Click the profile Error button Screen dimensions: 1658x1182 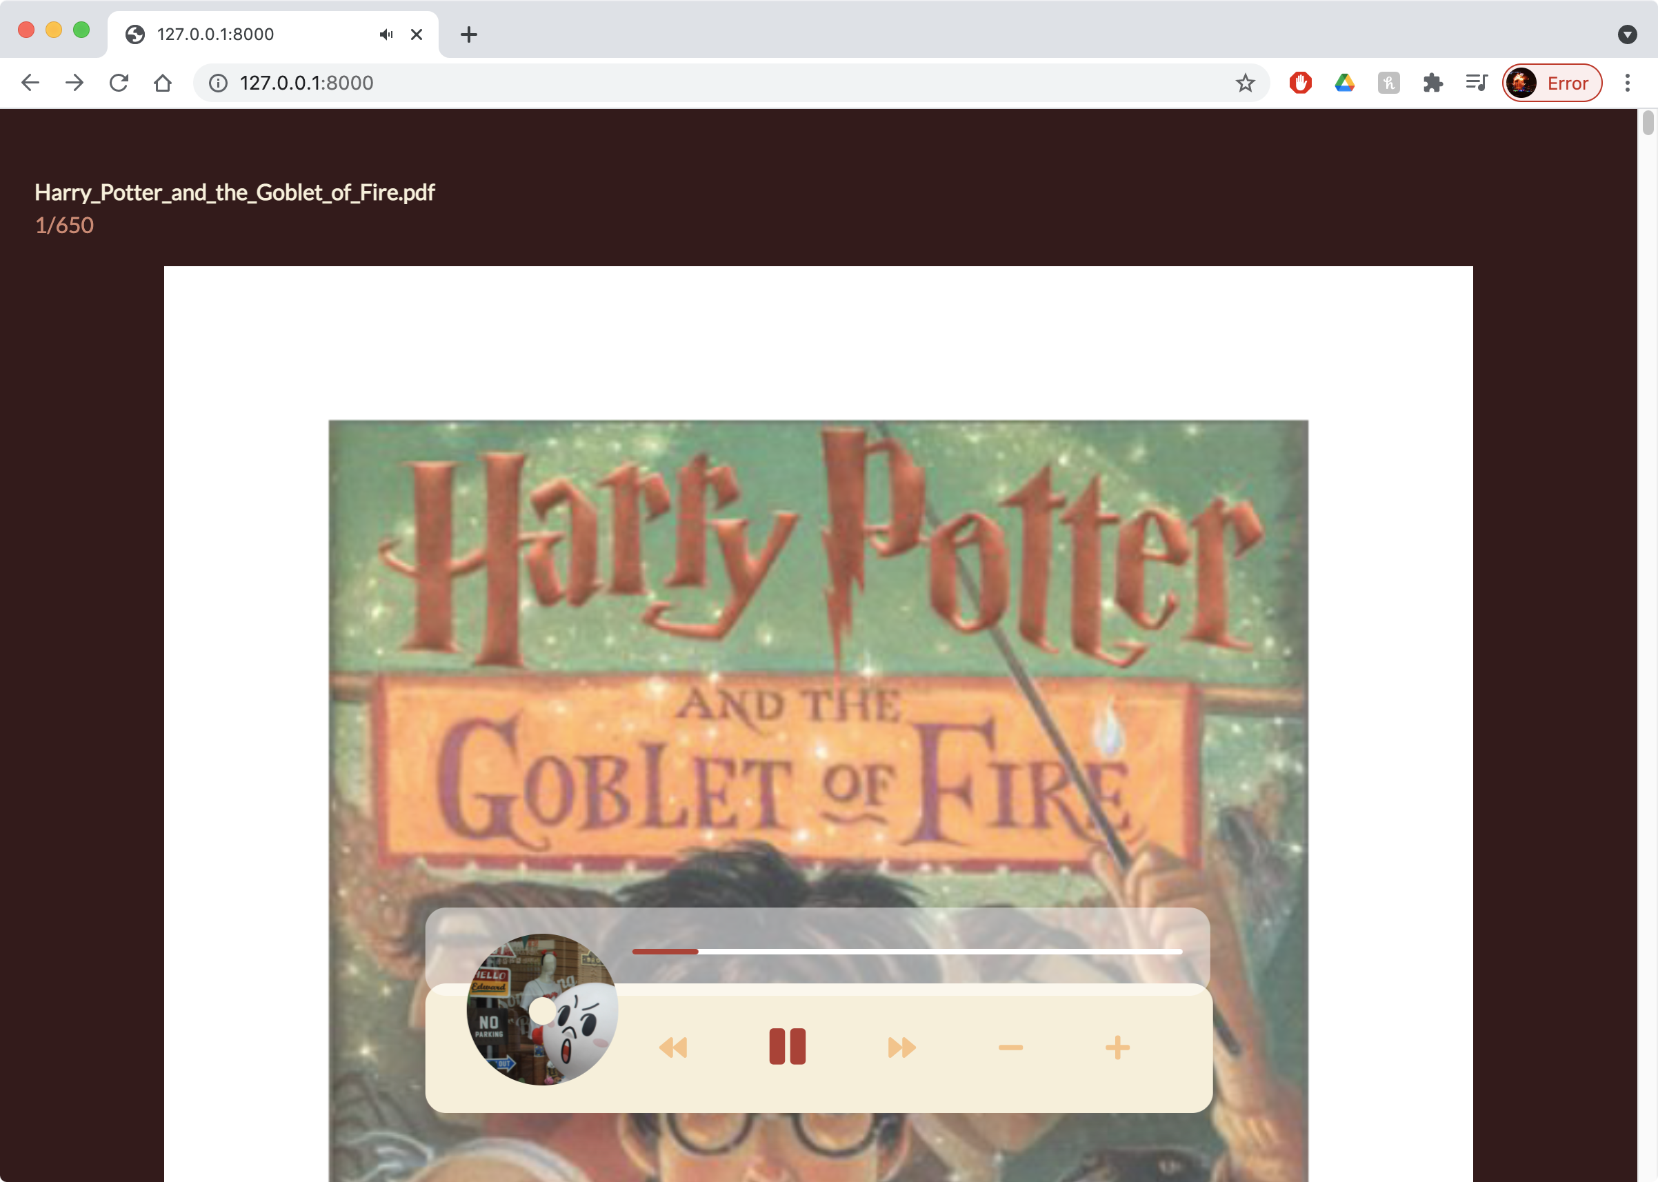tap(1552, 83)
